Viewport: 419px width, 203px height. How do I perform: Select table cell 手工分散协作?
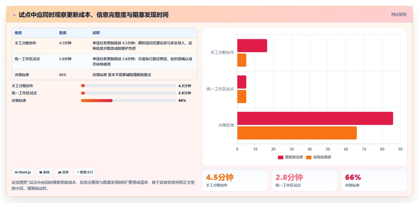[x=25, y=43]
